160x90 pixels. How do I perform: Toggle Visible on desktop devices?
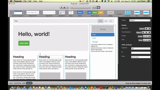149,36
